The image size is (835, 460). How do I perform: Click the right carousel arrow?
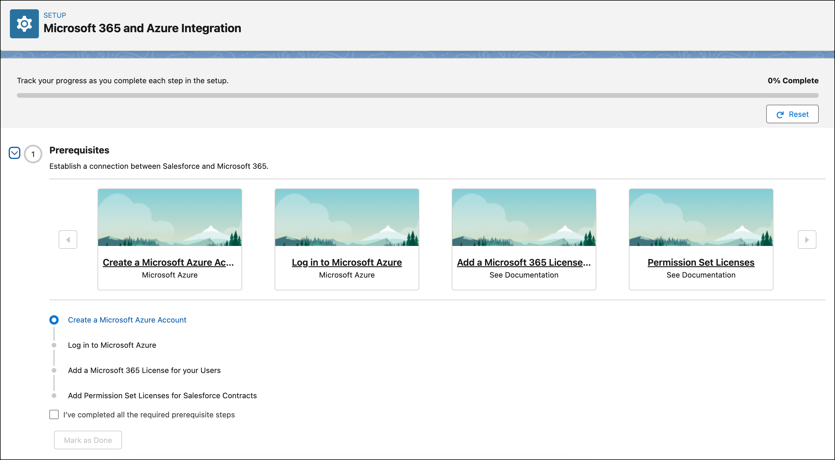click(x=807, y=240)
